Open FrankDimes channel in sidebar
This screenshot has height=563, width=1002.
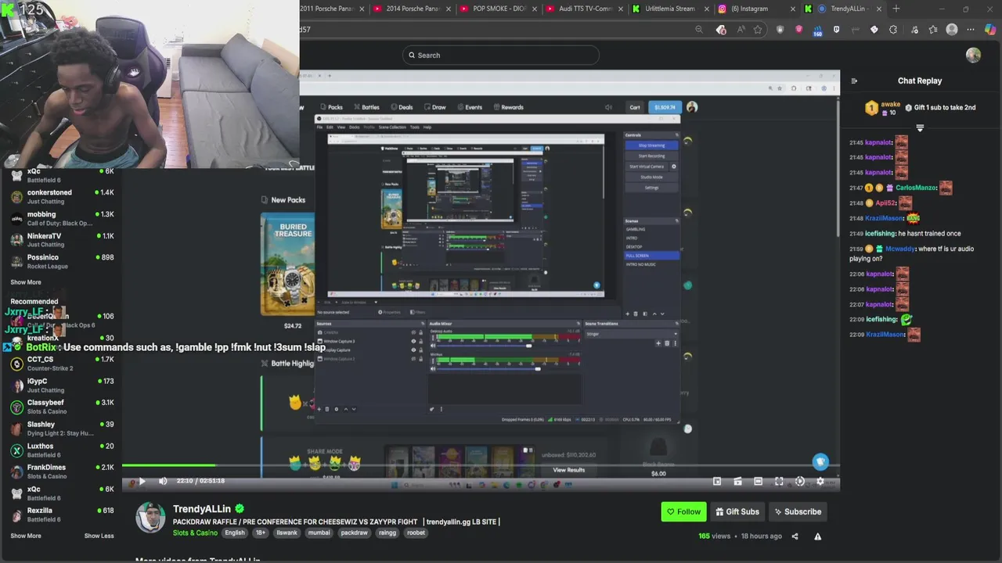(x=63, y=472)
